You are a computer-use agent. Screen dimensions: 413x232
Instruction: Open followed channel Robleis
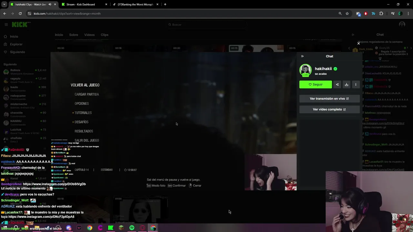click(x=25, y=72)
